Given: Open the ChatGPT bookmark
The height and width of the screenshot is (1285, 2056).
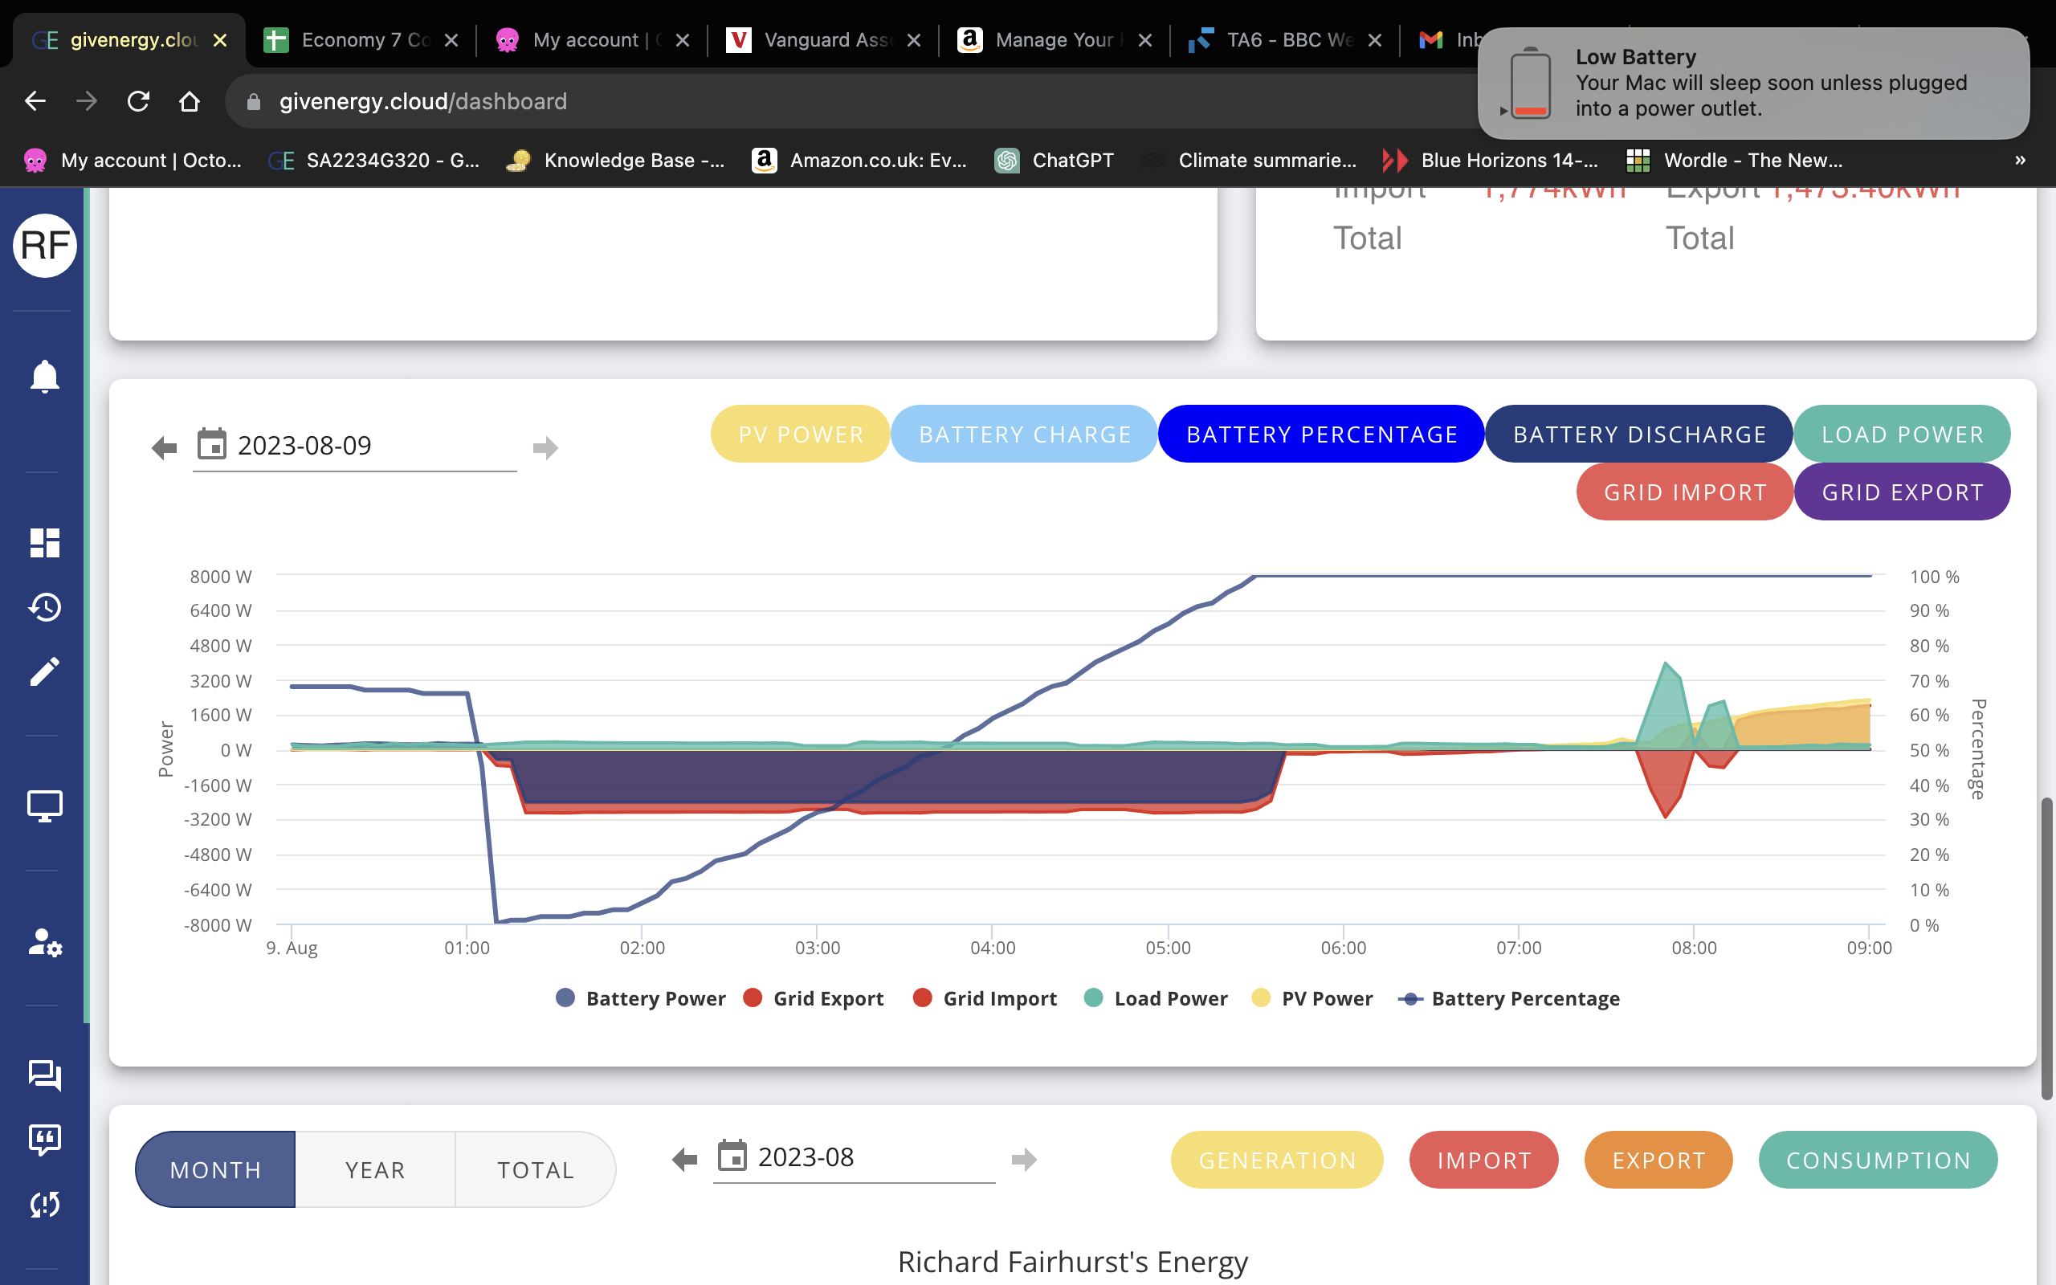Looking at the screenshot, I should click(1055, 160).
